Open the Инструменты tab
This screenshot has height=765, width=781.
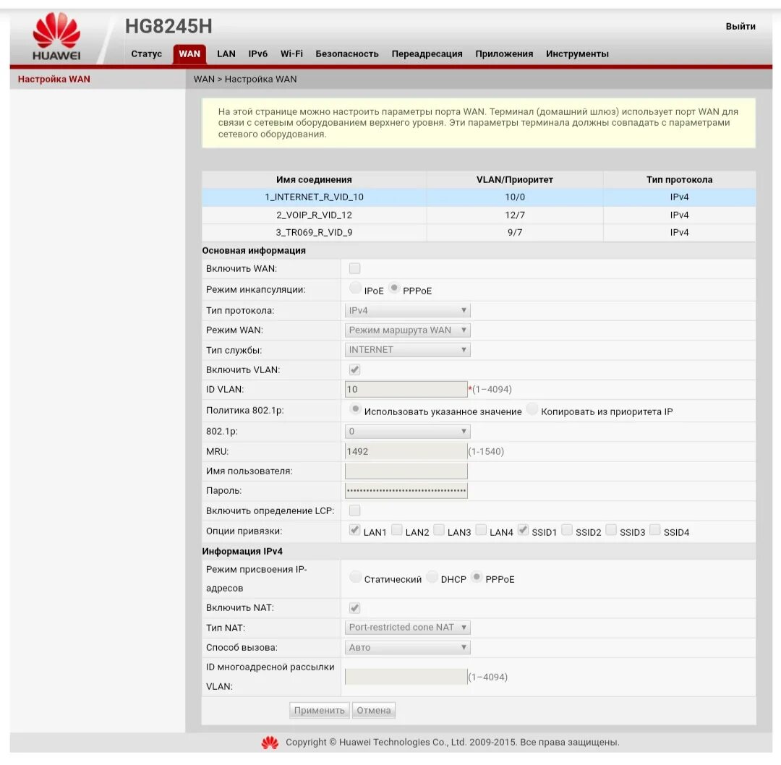pos(577,54)
